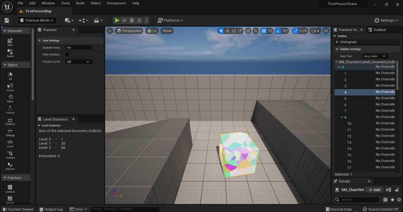
Task: Select the Contact selection tool
Action: [x=10, y=154]
